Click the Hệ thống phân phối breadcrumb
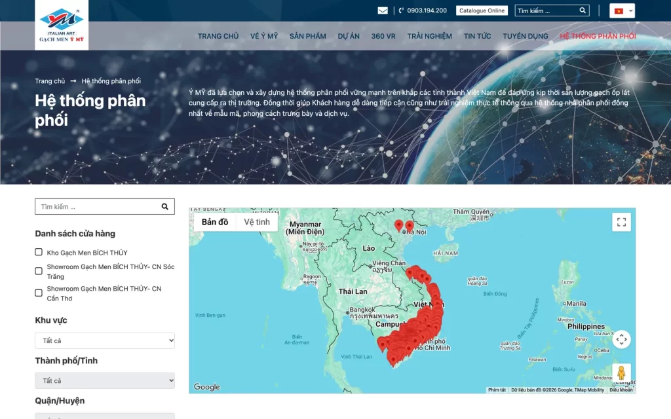The height and width of the screenshot is (419, 671). (111, 81)
